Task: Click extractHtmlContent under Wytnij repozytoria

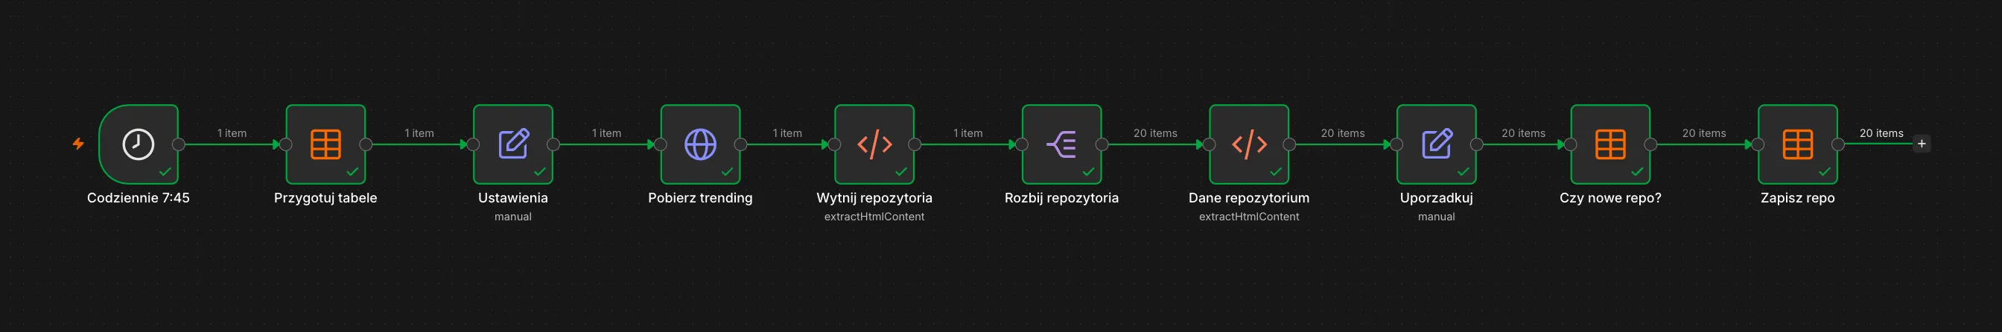Action: [x=874, y=217]
